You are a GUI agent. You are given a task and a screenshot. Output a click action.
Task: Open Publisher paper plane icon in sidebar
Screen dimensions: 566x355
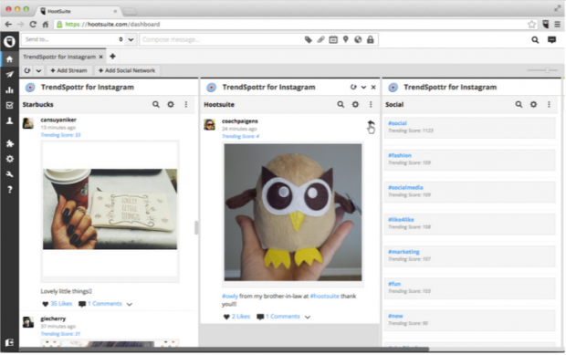tap(9, 74)
